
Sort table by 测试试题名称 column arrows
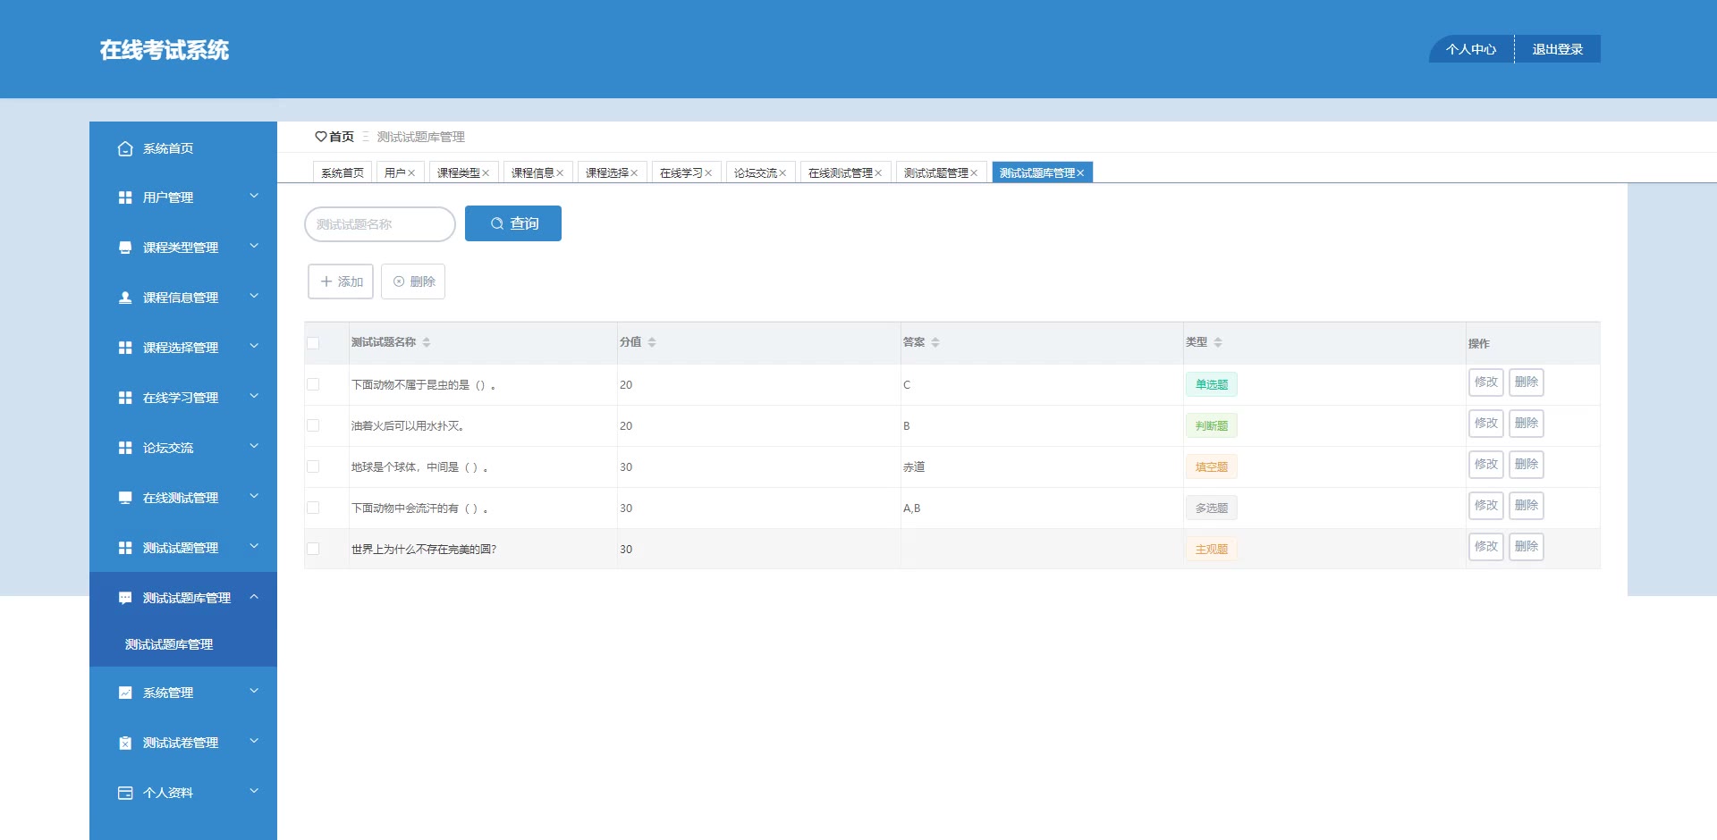point(427,342)
